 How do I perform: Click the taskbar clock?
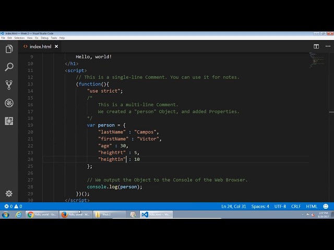click(x=324, y=215)
